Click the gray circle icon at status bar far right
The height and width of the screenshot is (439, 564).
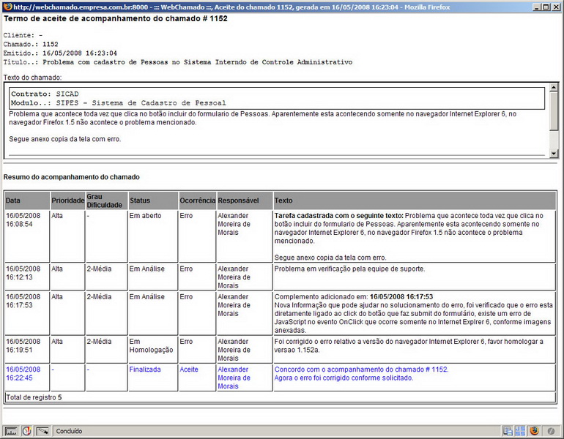[x=551, y=431]
